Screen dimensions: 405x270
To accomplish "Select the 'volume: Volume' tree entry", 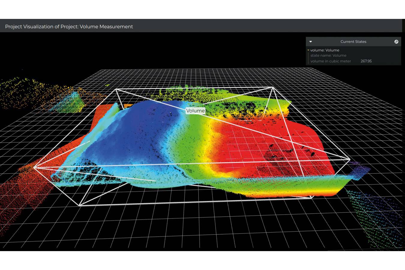I will coord(325,50).
